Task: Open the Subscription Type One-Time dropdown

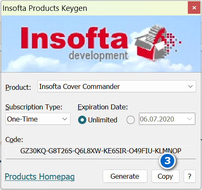Action: coord(38,119)
